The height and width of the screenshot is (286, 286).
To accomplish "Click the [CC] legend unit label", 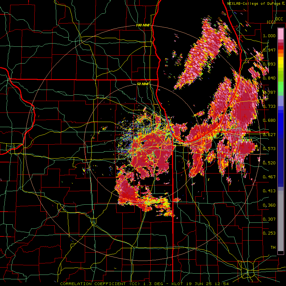I will pos(271,22).
